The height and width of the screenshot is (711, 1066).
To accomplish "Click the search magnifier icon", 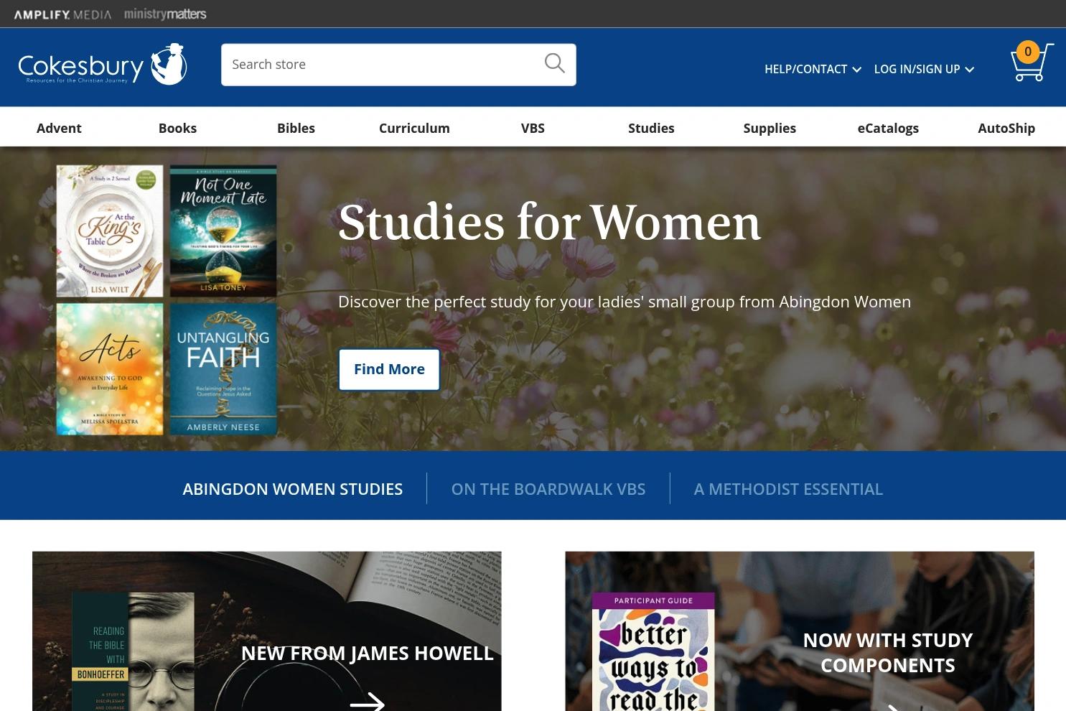I will pyautogui.click(x=554, y=64).
